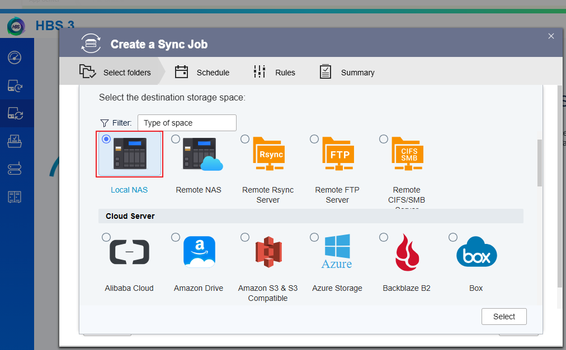The image size is (566, 350).
Task: Click the Cloud Server section header
Action: click(x=311, y=216)
